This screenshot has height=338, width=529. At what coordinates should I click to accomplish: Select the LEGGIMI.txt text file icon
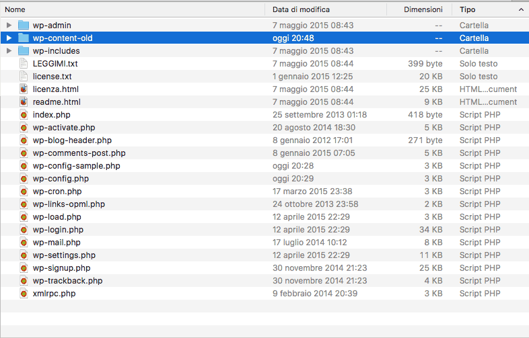(24, 63)
